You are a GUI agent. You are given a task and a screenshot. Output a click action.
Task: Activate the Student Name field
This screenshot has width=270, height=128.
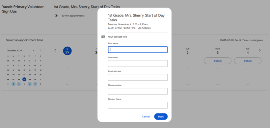(x=138, y=105)
